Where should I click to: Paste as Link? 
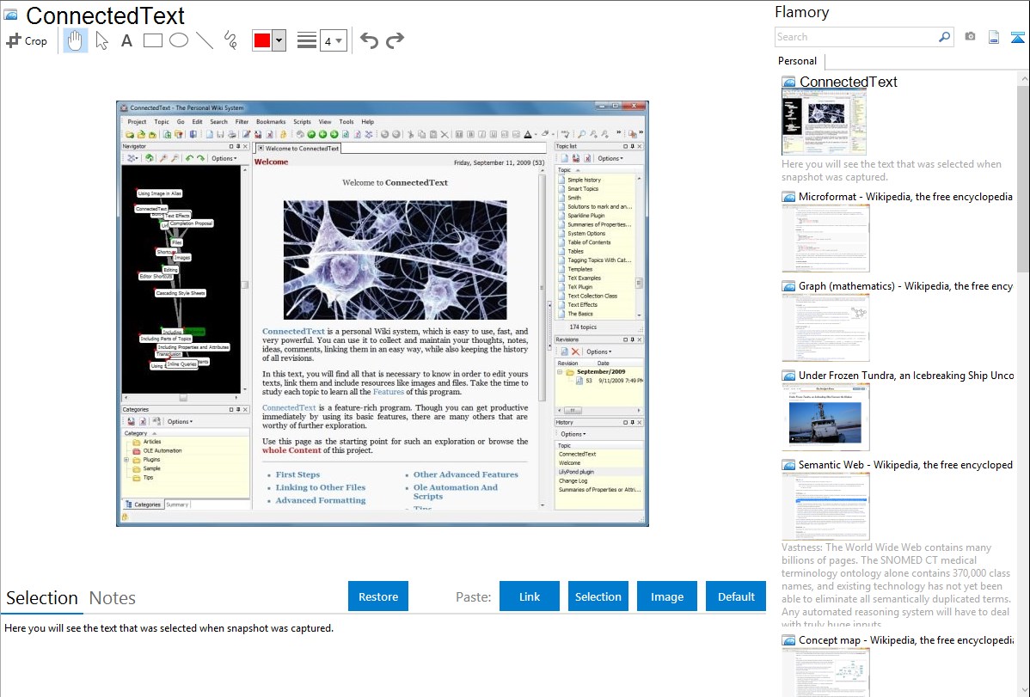(x=530, y=596)
